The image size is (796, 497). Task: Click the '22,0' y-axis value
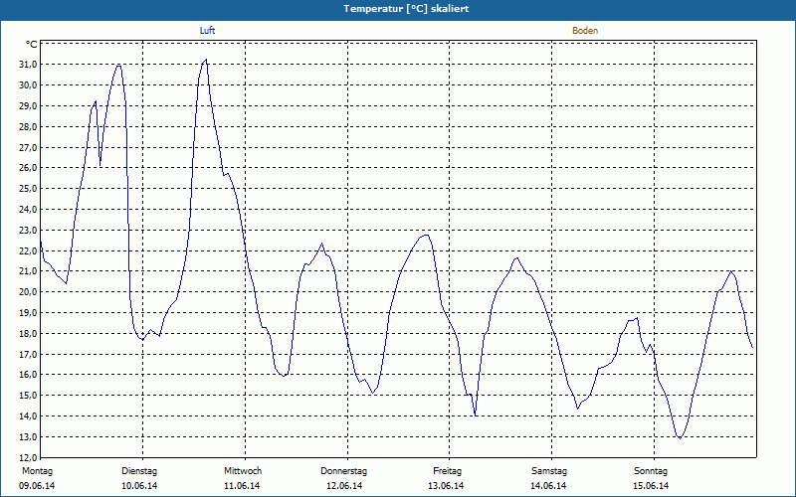28,251
